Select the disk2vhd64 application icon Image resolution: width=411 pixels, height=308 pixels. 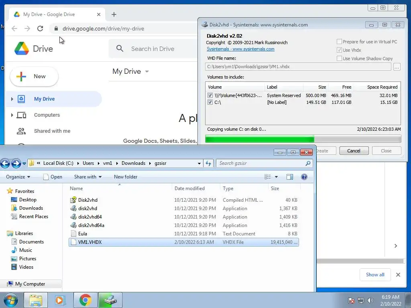tap(73, 217)
